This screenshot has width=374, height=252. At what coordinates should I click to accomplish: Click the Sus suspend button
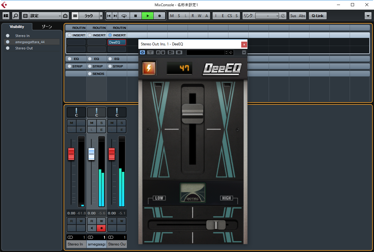[293, 16]
